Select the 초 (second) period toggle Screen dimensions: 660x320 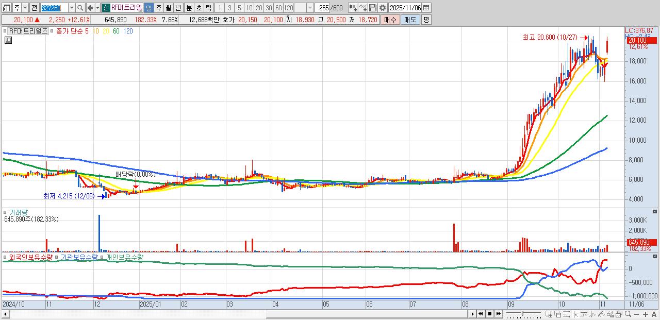click(199, 8)
